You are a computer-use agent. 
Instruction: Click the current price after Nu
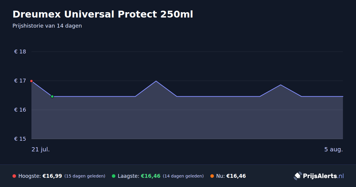pos(236,176)
